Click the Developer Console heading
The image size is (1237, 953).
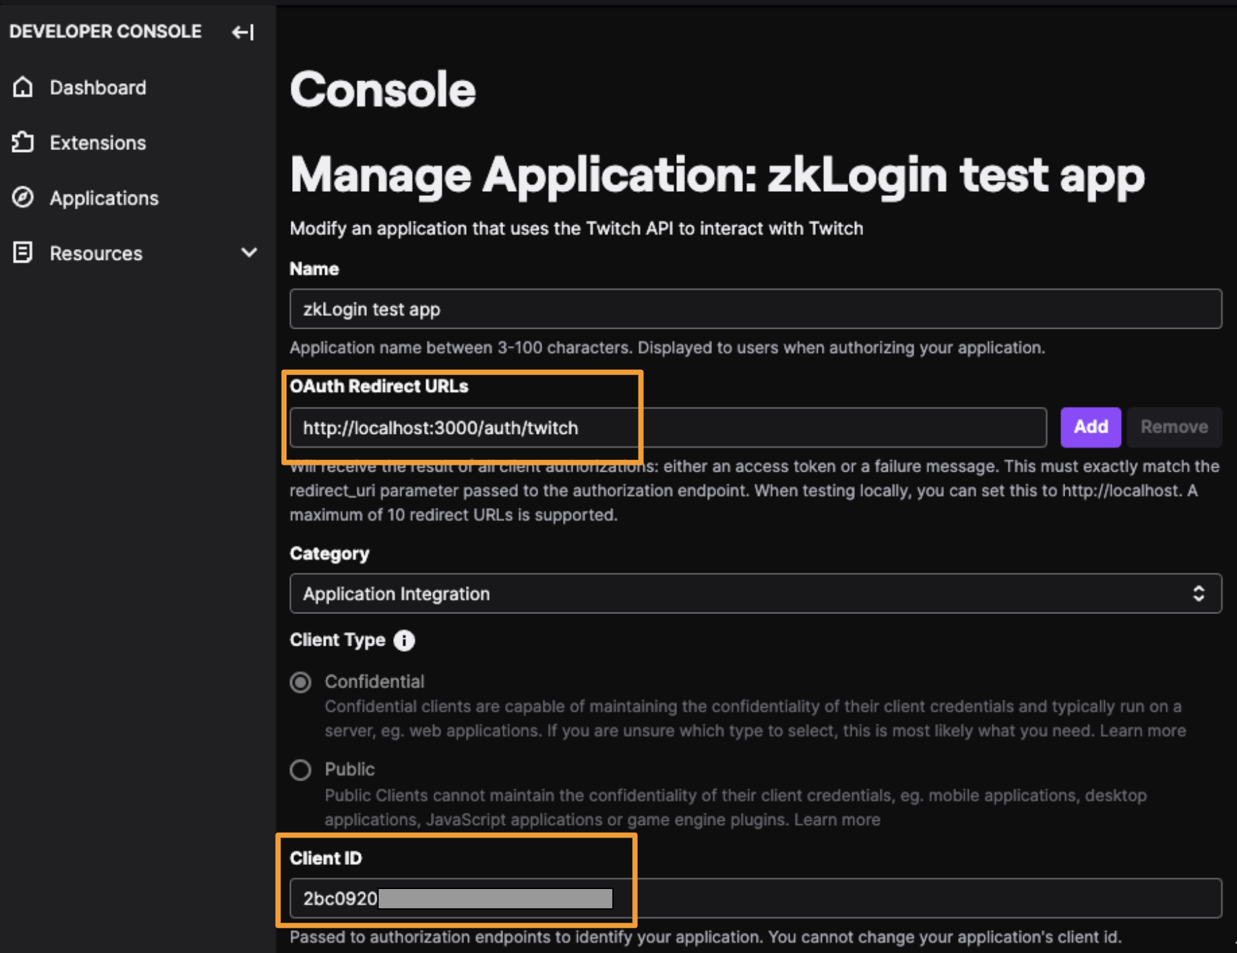click(105, 32)
